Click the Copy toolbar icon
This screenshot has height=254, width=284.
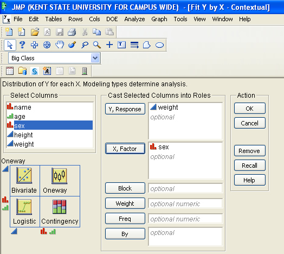pyautogui.click(x=97, y=32)
